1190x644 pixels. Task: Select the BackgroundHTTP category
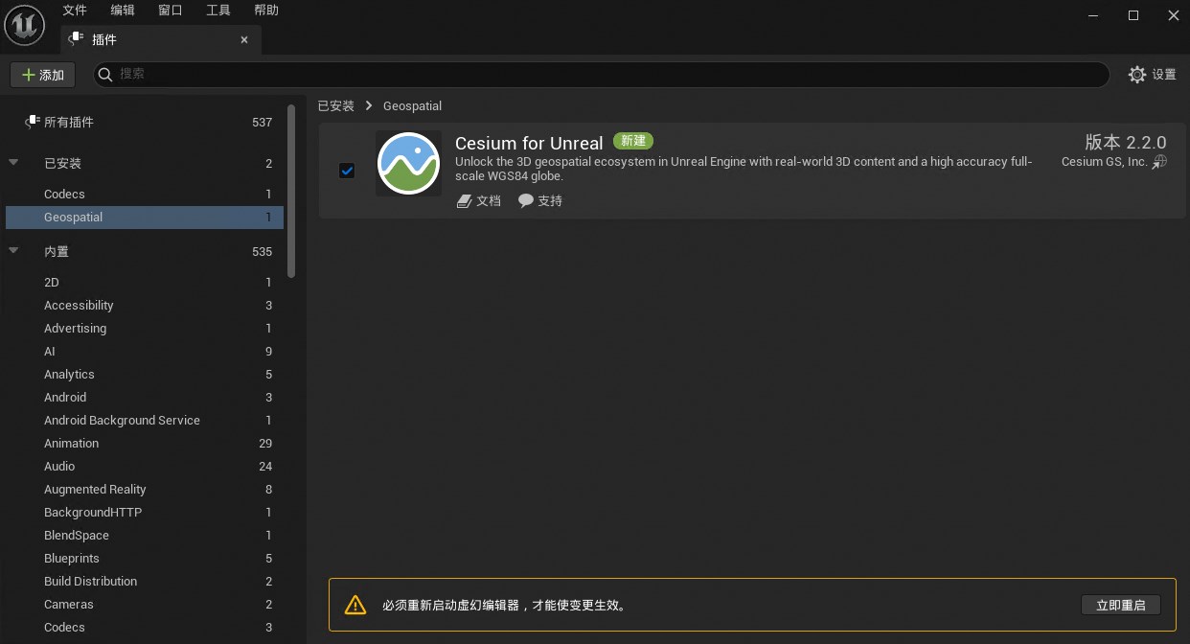coord(147,512)
